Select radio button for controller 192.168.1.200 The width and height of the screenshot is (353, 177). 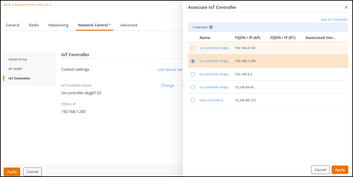[x=193, y=61]
